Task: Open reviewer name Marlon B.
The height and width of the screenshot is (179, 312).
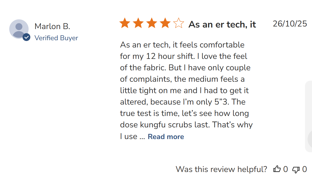Action: coord(52,26)
